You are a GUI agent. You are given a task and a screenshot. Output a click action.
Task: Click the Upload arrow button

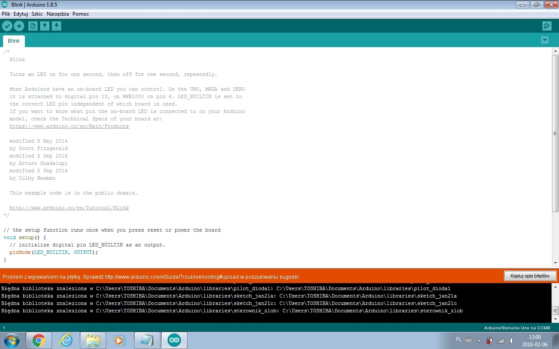pos(19,26)
